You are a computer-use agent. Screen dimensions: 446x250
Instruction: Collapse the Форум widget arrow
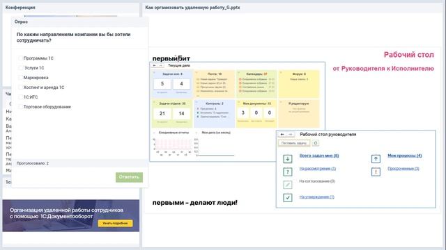pyautogui.click(x=281, y=72)
